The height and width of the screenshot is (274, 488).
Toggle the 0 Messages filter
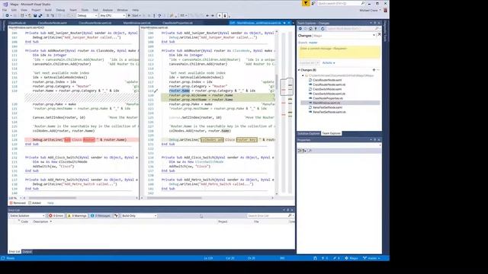[x=100, y=215]
